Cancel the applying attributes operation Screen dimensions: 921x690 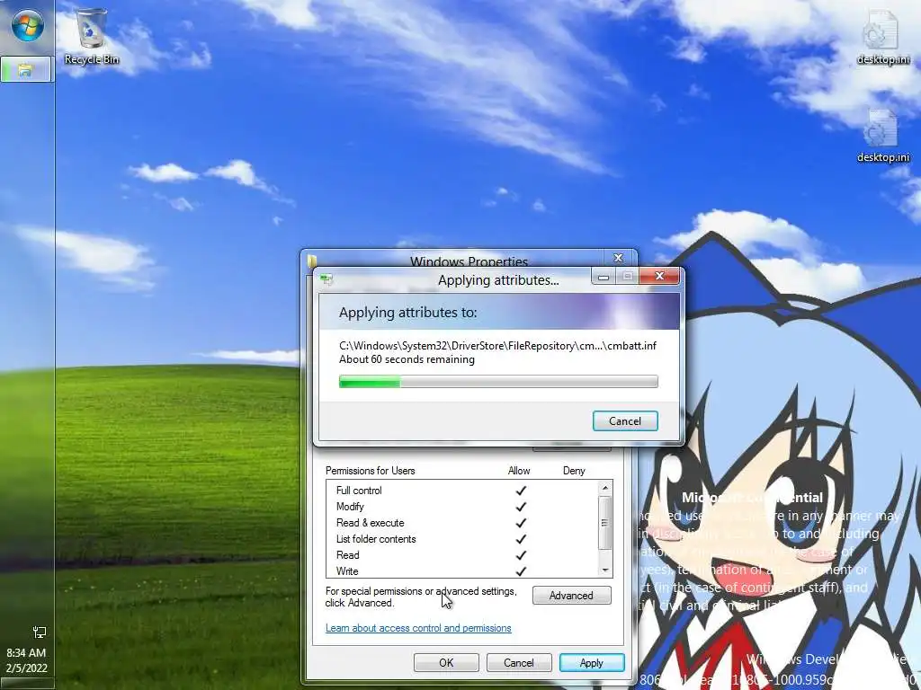(625, 420)
